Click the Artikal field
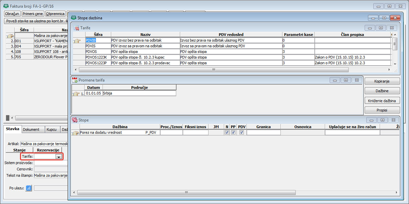 click(x=44, y=144)
